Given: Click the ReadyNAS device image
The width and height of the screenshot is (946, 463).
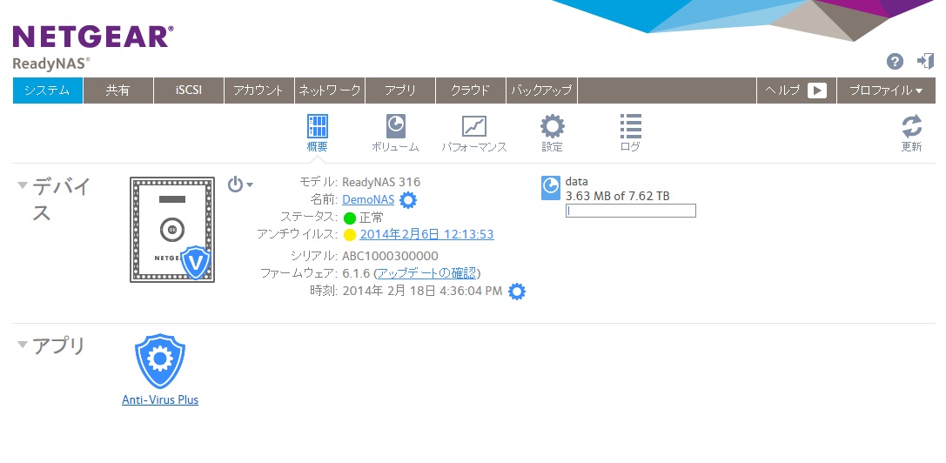Looking at the screenshot, I should [172, 230].
